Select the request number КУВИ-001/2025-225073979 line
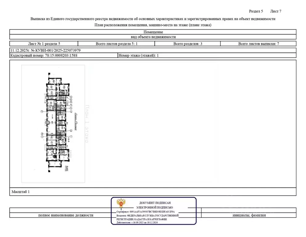The image size is (306, 237). (x=46, y=50)
